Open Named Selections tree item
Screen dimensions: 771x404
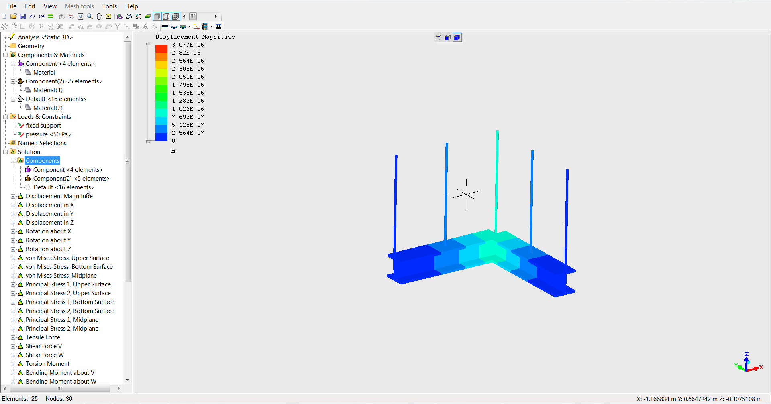coord(42,143)
